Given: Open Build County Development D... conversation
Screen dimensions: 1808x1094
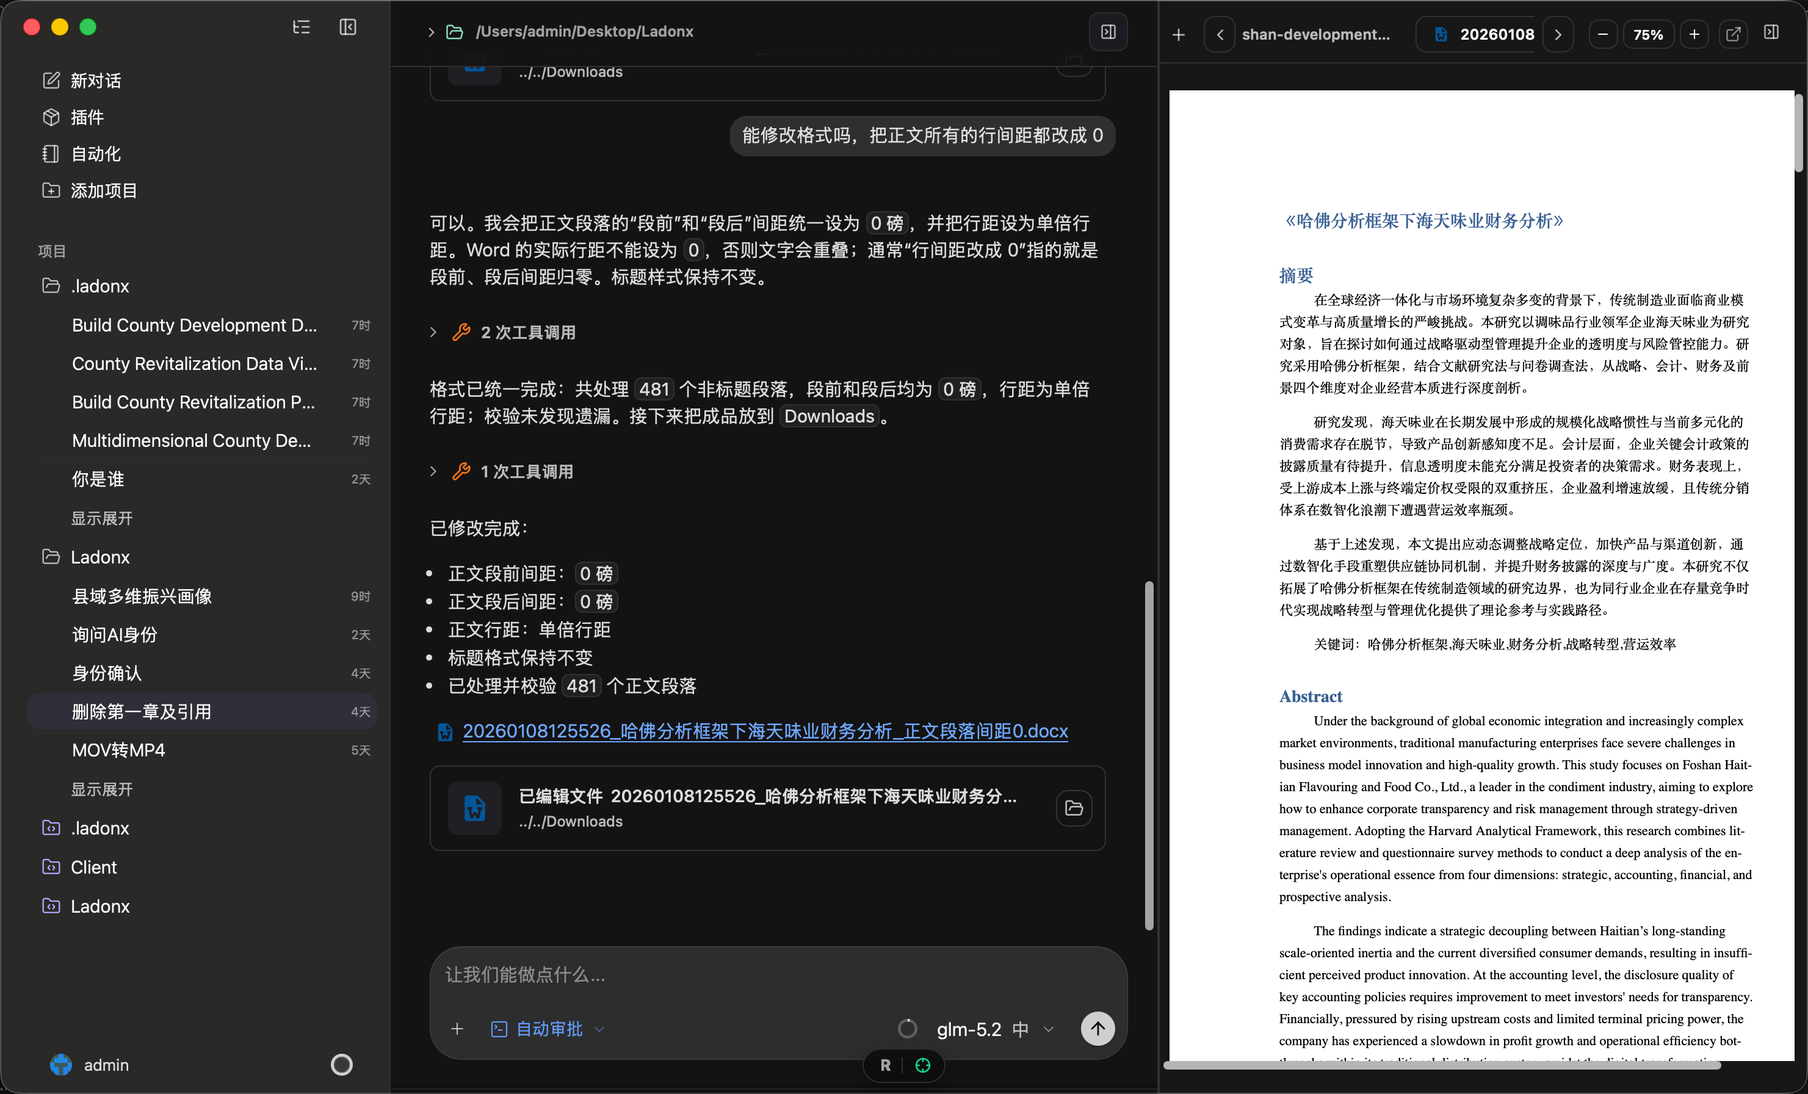Looking at the screenshot, I should click(203, 325).
